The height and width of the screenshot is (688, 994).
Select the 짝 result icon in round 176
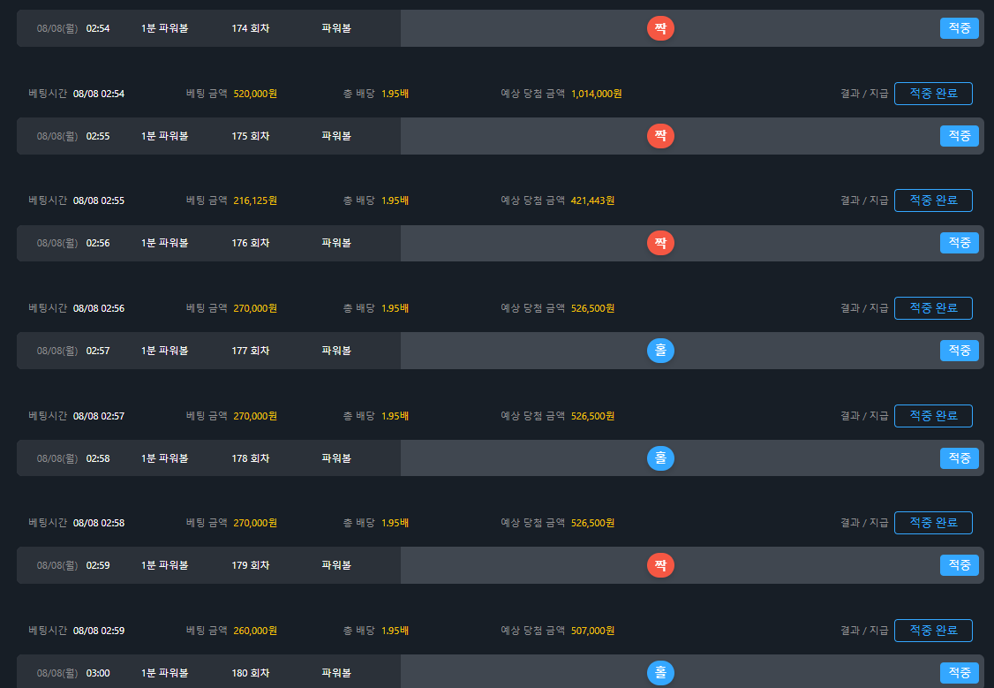point(660,243)
